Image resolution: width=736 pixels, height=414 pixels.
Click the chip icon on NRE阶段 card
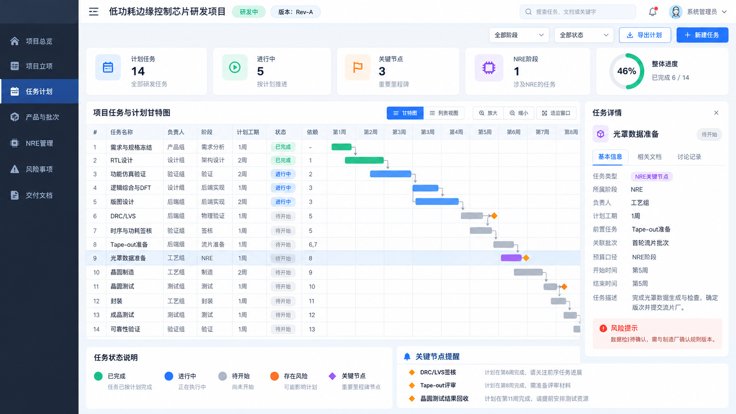pyautogui.click(x=489, y=68)
